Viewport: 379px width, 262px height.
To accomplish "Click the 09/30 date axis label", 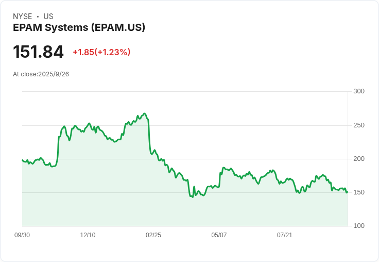I will (x=22, y=235).
